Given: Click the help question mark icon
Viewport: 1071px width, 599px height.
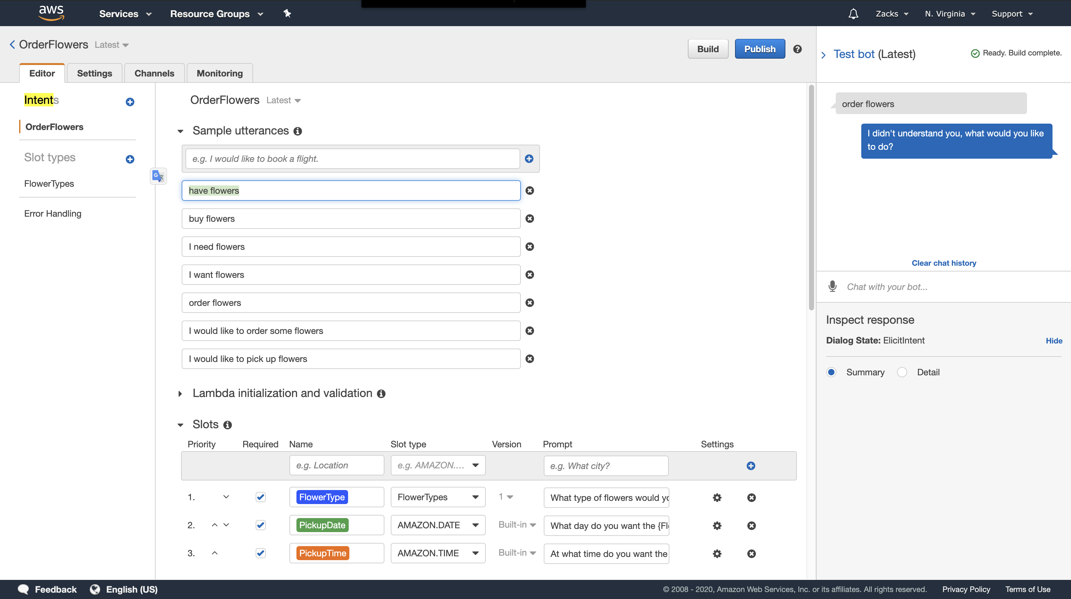Looking at the screenshot, I should point(797,49).
